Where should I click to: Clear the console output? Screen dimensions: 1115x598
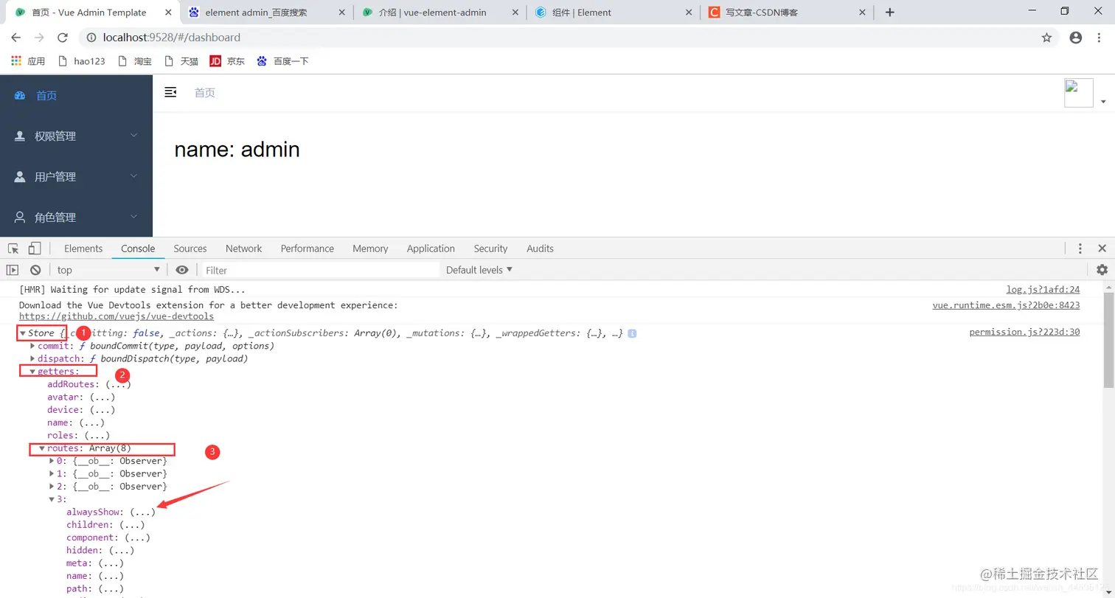[x=35, y=270]
